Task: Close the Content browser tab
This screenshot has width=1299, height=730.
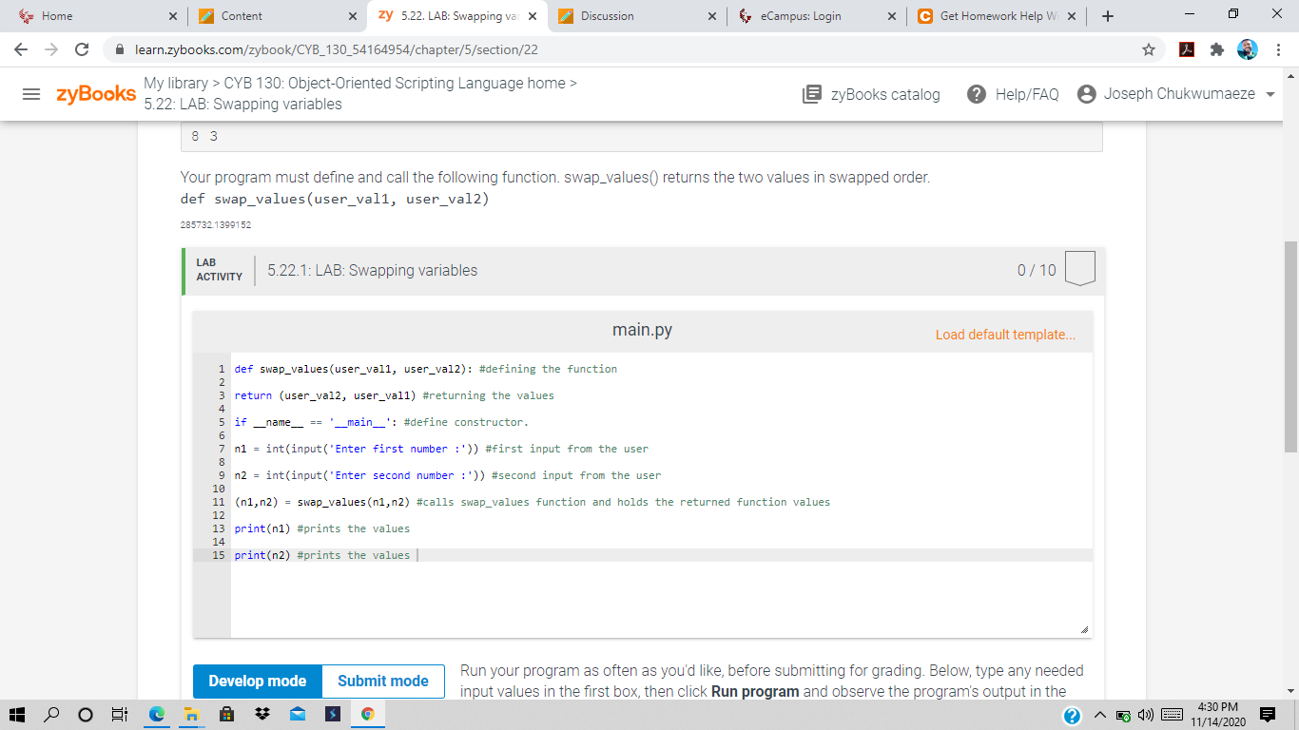Action: pyautogui.click(x=352, y=16)
